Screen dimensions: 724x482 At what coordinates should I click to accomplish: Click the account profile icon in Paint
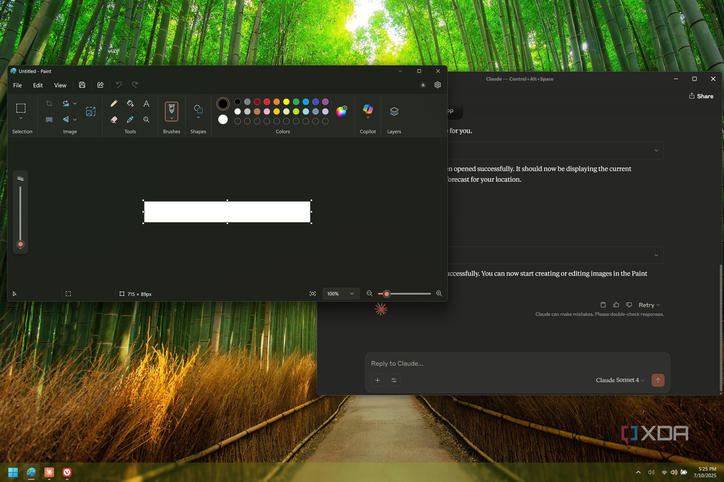click(x=423, y=85)
